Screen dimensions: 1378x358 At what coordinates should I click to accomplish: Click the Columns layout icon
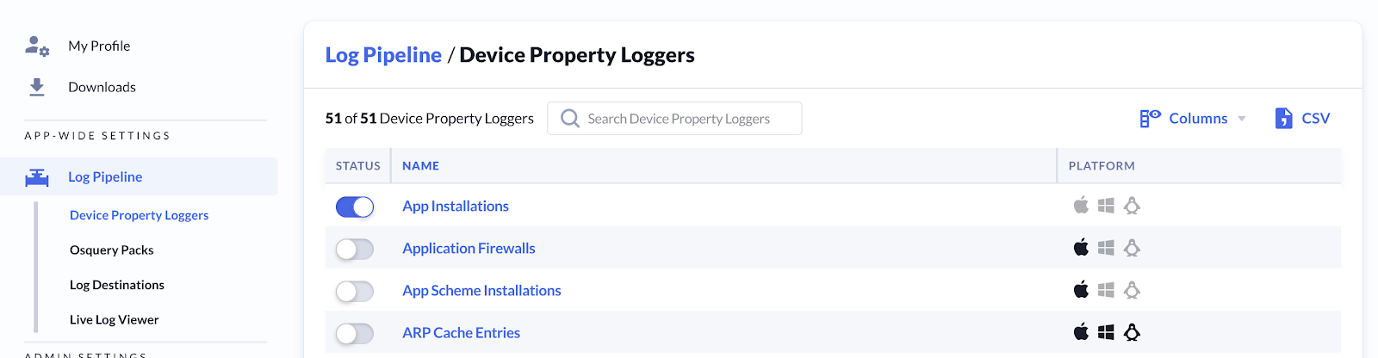click(1150, 119)
